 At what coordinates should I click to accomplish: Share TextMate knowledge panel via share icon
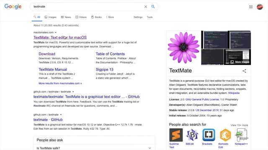click(245, 71)
